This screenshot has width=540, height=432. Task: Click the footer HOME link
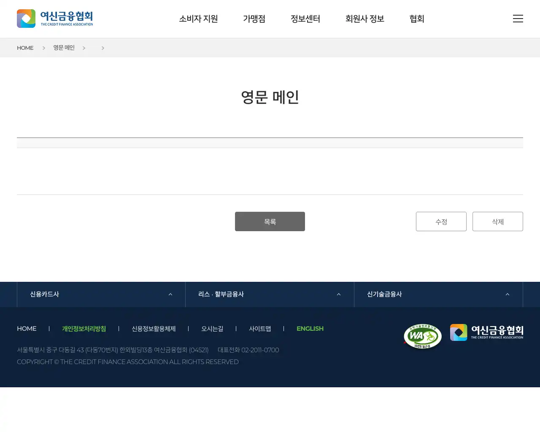27,329
